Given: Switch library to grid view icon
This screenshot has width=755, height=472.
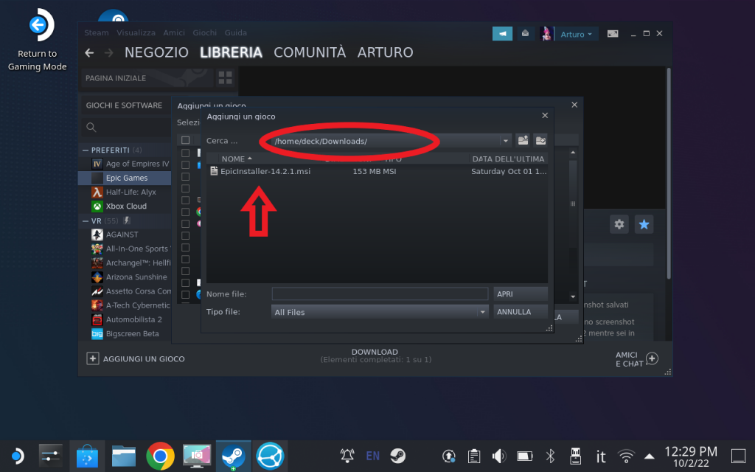Looking at the screenshot, I should (225, 77).
